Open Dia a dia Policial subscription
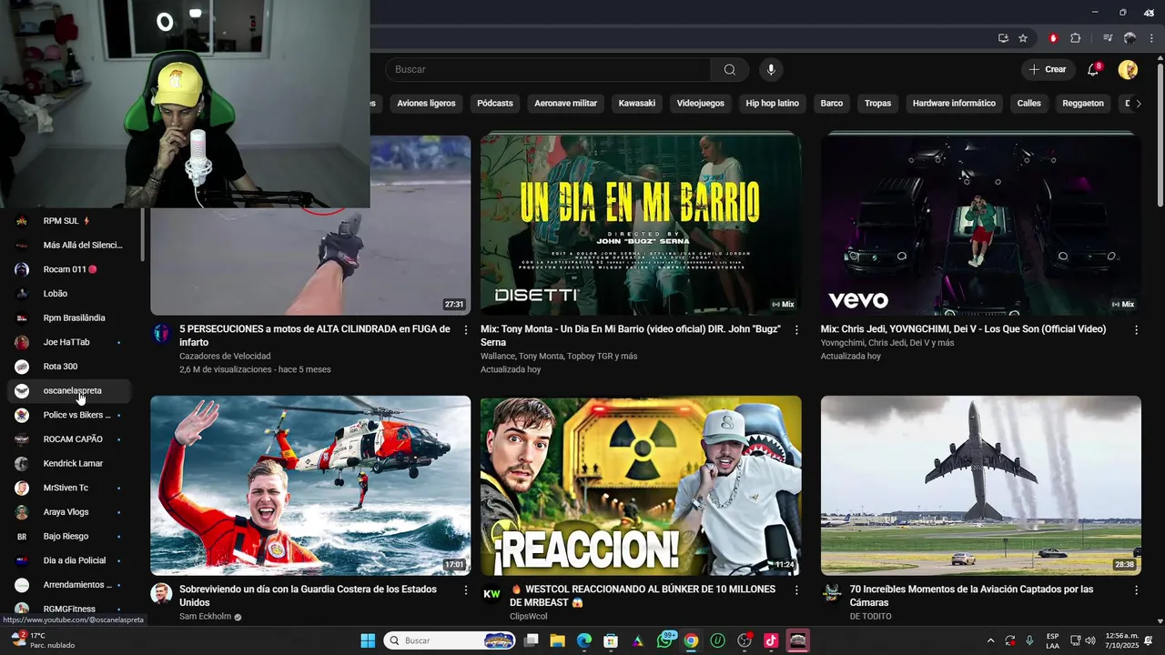This screenshot has height=655, width=1165. 69,561
